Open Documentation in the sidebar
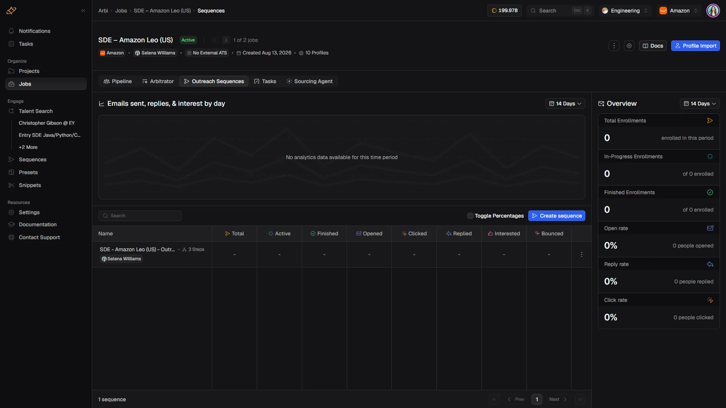This screenshot has width=726, height=408. tap(46, 225)
